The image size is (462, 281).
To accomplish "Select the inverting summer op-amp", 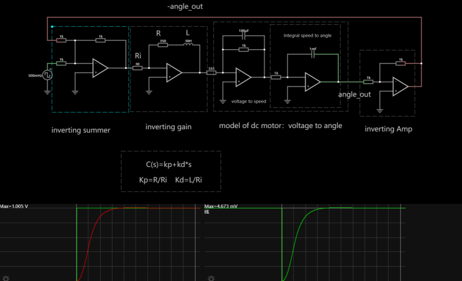I will [100, 68].
